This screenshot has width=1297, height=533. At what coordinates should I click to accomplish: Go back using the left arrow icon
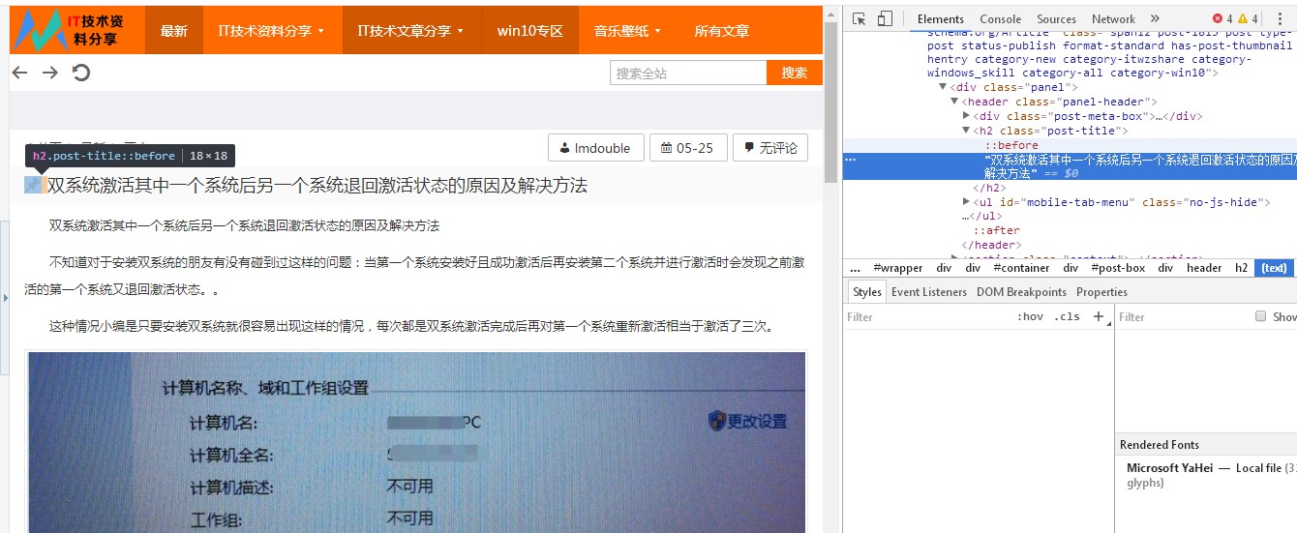click(19, 73)
